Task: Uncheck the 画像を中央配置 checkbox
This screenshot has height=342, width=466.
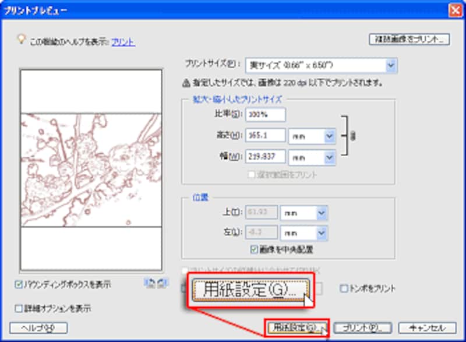Action: pyautogui.click(x=253, y=249)
